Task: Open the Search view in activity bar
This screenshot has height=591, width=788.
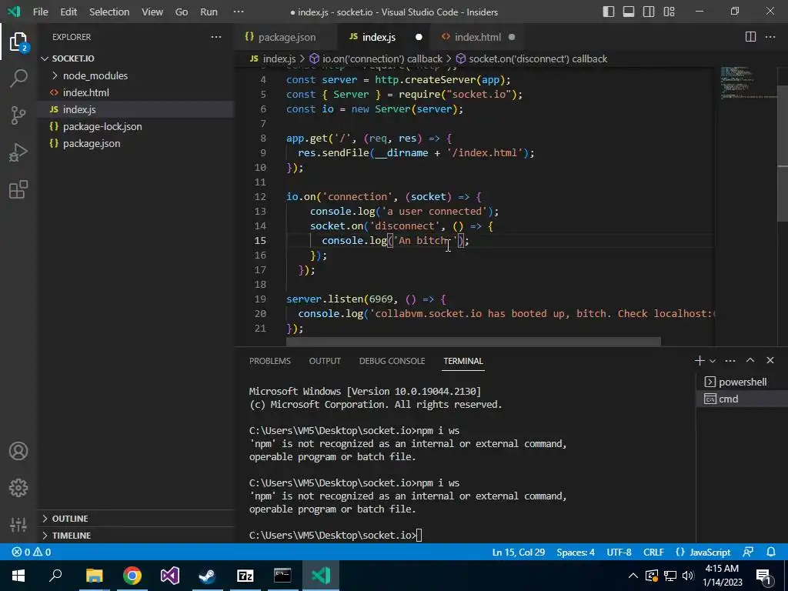Action: coord(18,78)
